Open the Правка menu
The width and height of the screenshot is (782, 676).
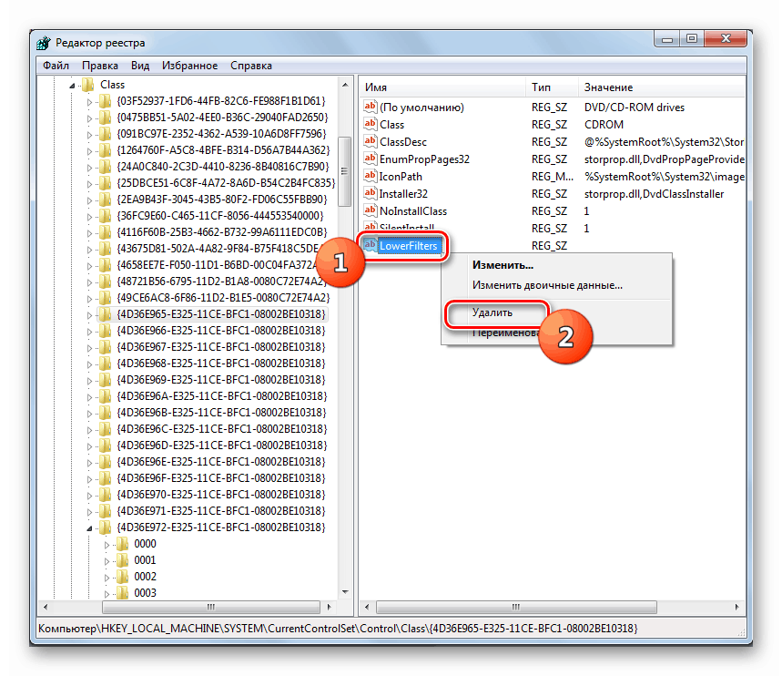pos(100,66)
